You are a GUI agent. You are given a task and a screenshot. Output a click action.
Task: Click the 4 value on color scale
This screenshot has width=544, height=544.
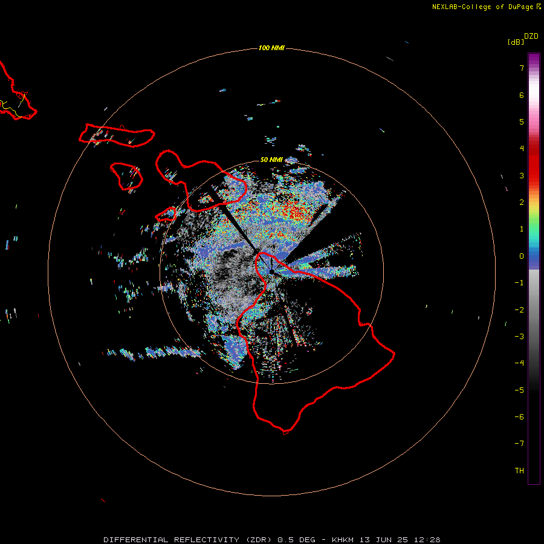(522, 149)
